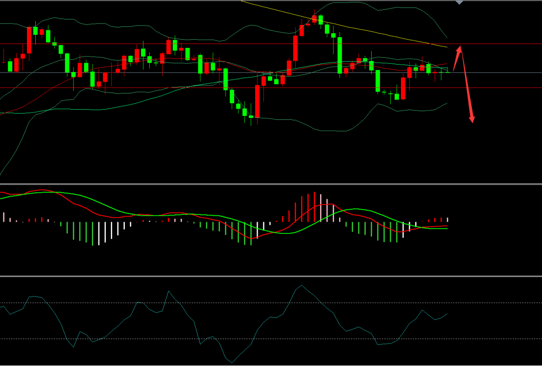This screenshot has height=366, width=542.
Task: Click the gray chart shift triangle marker
Action: coord(459,2)
